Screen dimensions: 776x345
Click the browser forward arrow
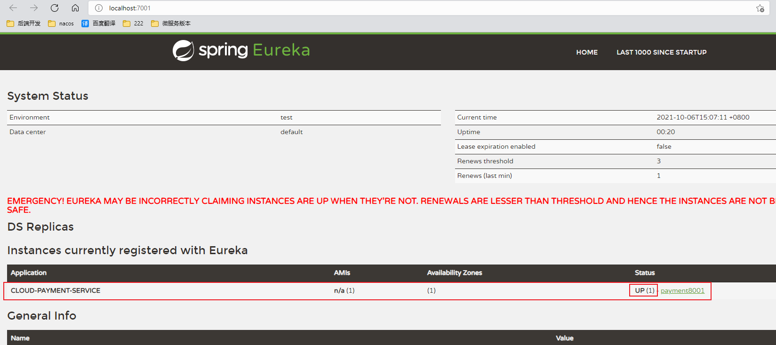(34, 8)
